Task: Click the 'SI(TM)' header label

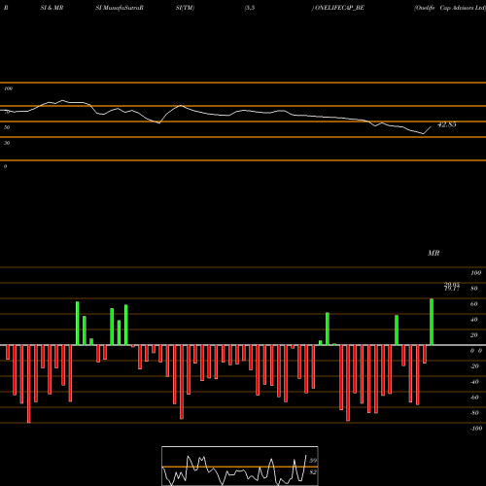Action: (x=185, y=8)
